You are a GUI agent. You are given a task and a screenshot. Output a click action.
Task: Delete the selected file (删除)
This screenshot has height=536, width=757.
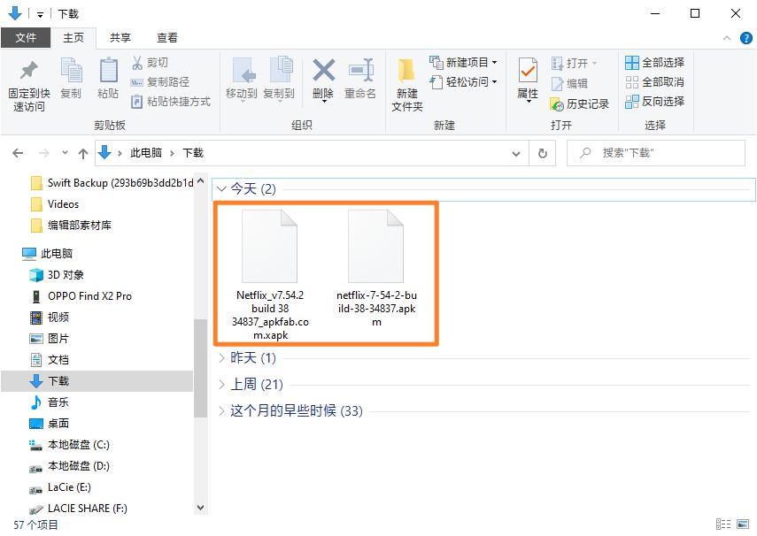click(323, 80)
